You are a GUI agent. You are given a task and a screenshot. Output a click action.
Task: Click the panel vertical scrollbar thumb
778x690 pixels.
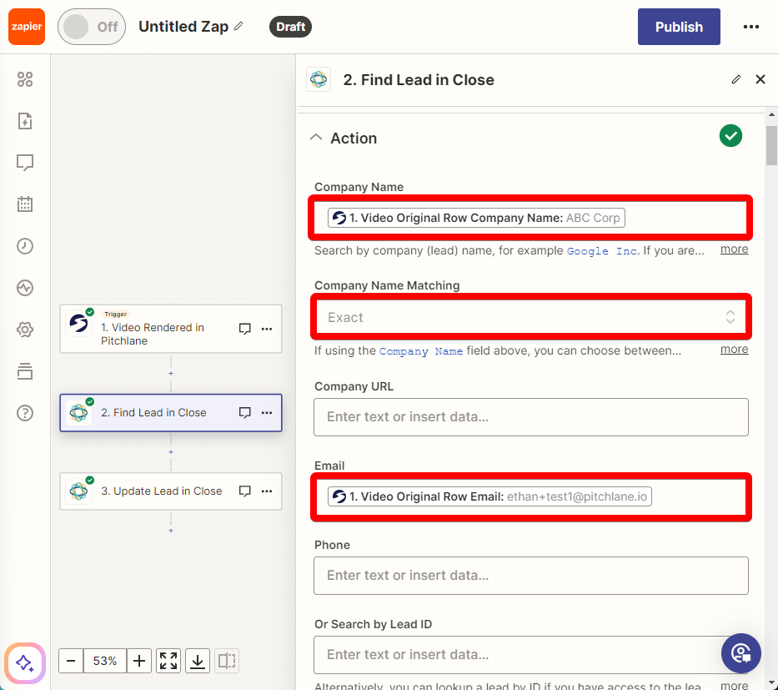click(x=771, y=145)
